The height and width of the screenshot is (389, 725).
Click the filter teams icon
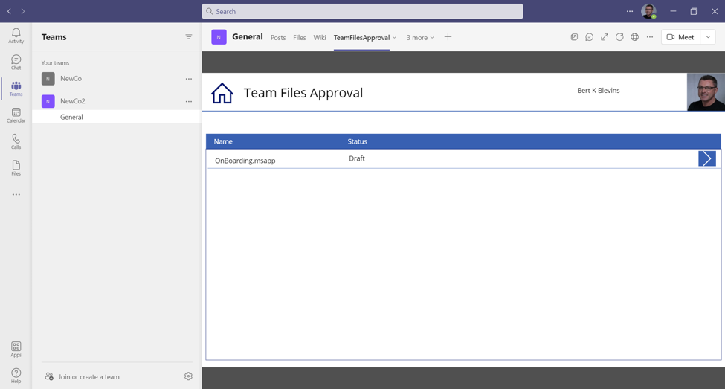(189, 37)
